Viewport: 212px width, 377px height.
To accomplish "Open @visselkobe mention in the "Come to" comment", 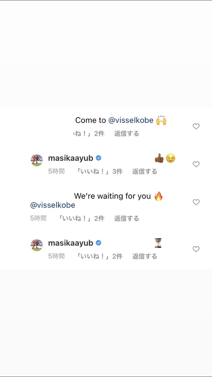I will [x=131, y=120].
